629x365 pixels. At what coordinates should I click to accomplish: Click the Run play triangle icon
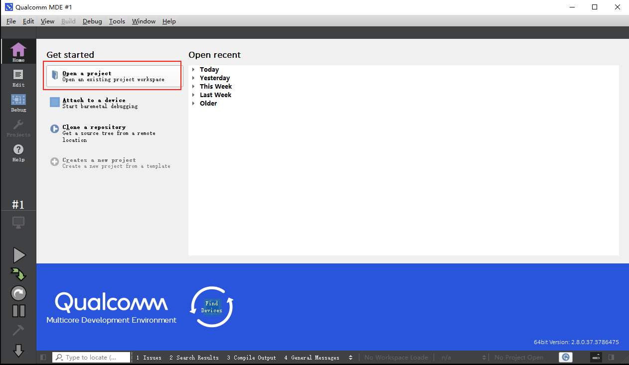(x=19, y=255)
